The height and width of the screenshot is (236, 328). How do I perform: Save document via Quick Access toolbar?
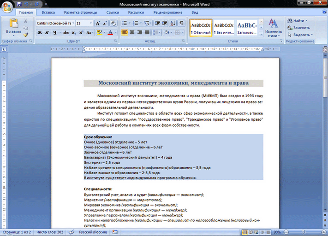tap(19, 4)
